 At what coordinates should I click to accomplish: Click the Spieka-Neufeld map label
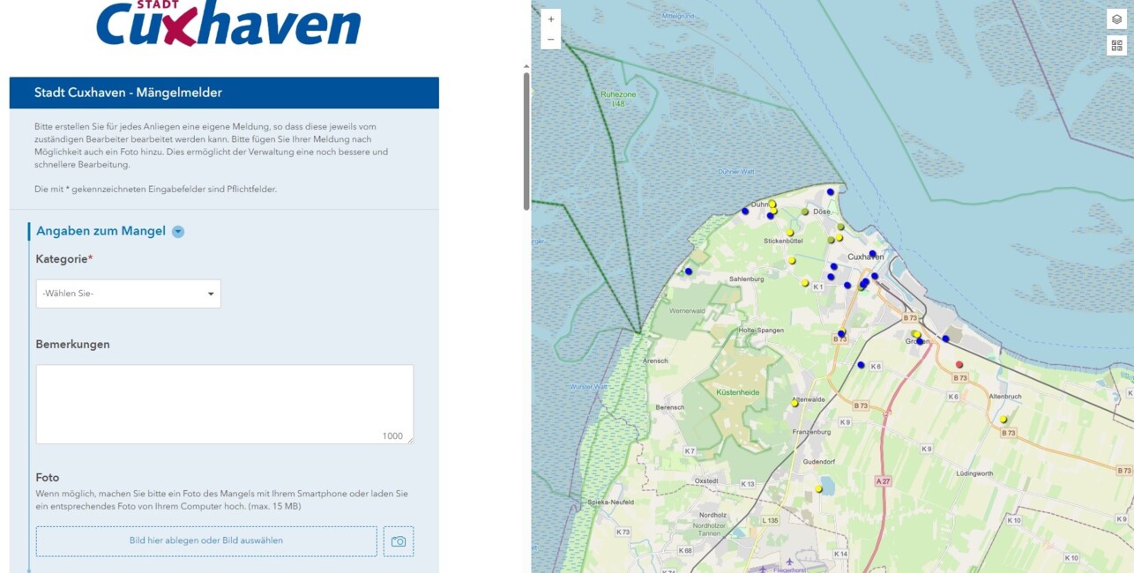click(609, 502)
